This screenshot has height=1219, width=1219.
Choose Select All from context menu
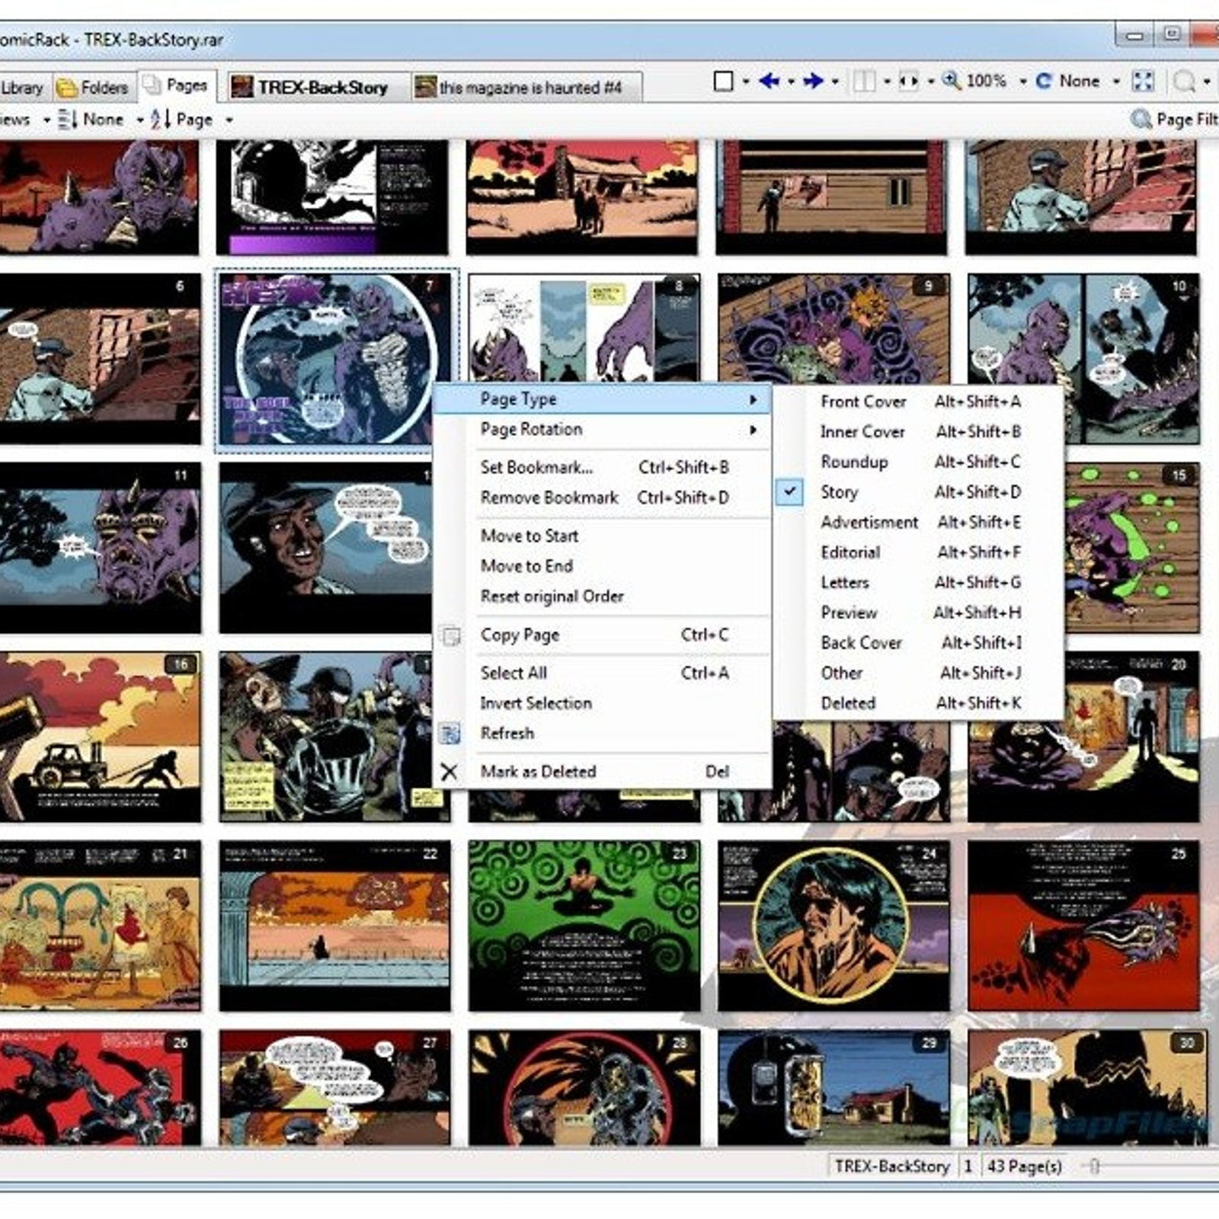[602, 673]
